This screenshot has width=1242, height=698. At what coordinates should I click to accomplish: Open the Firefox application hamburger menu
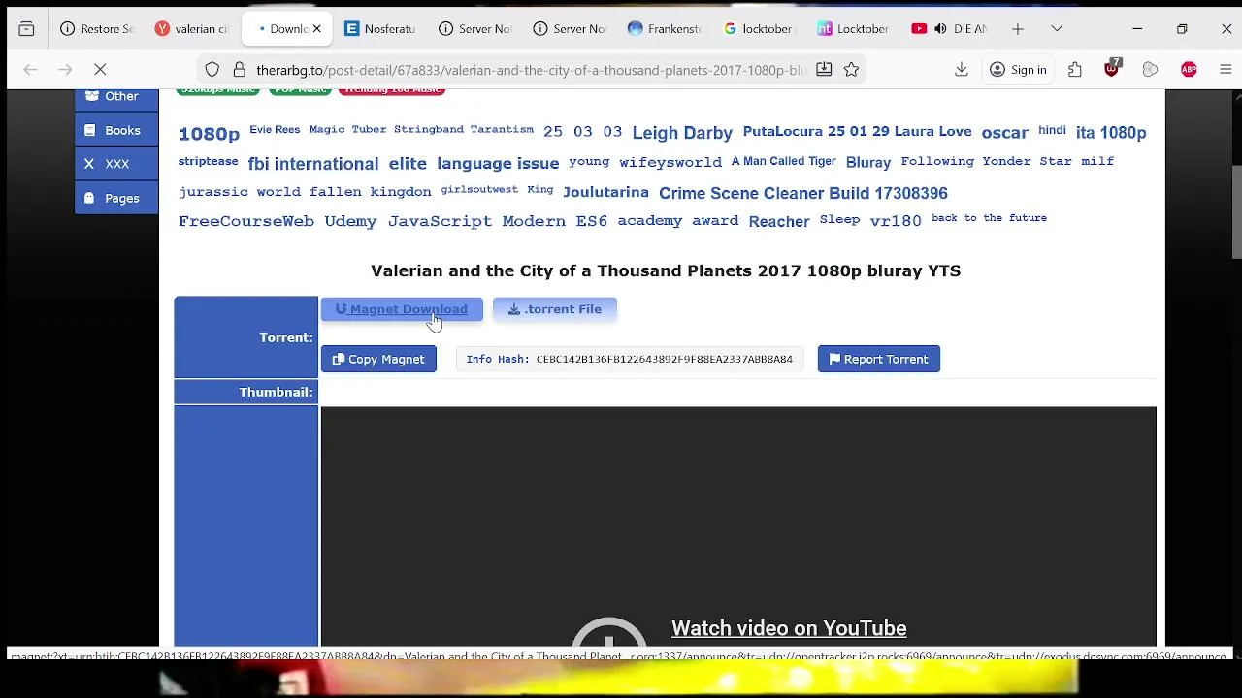tap(1226, 70)
